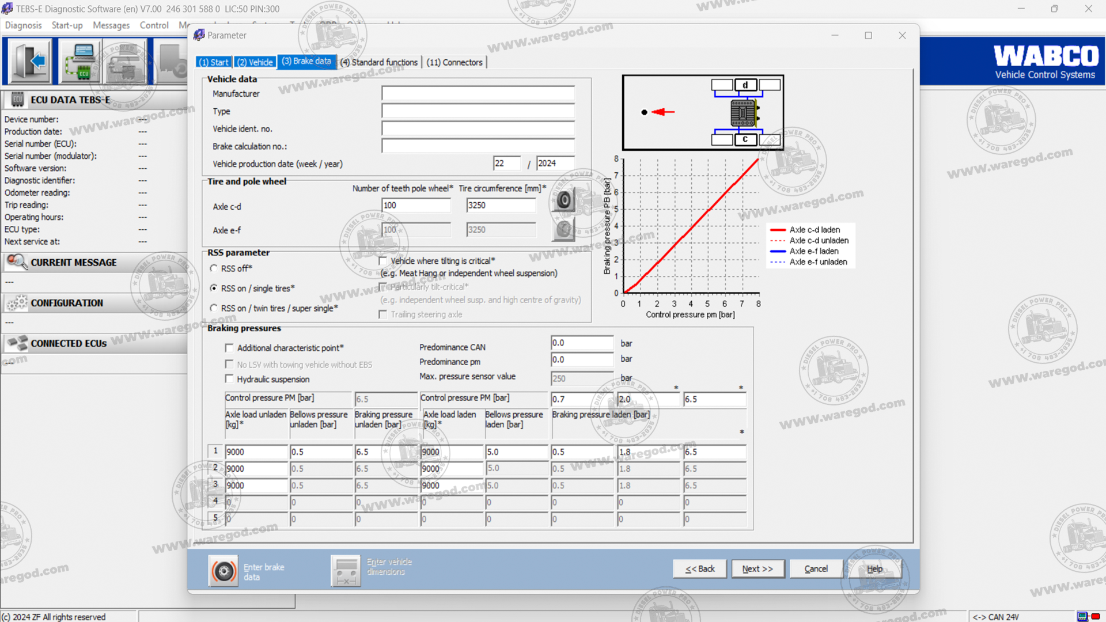The height and width of the screenshot is (622, 1106).
Task: Tick Vehicle where tilting is critical
Action: 383,261
